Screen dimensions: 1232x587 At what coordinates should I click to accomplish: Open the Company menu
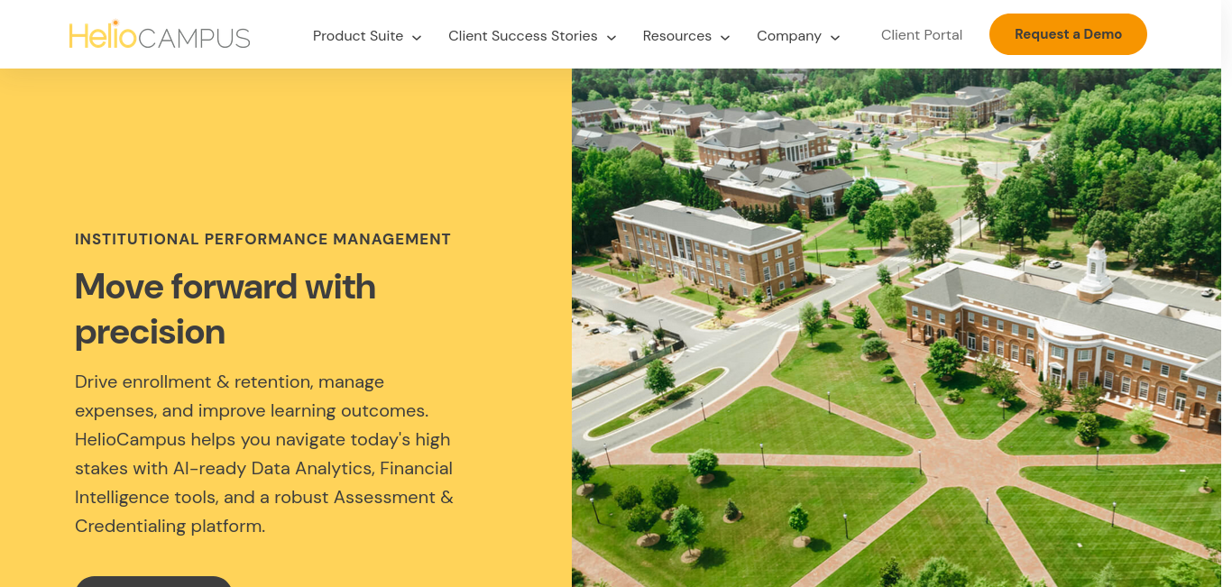[789, 36]
